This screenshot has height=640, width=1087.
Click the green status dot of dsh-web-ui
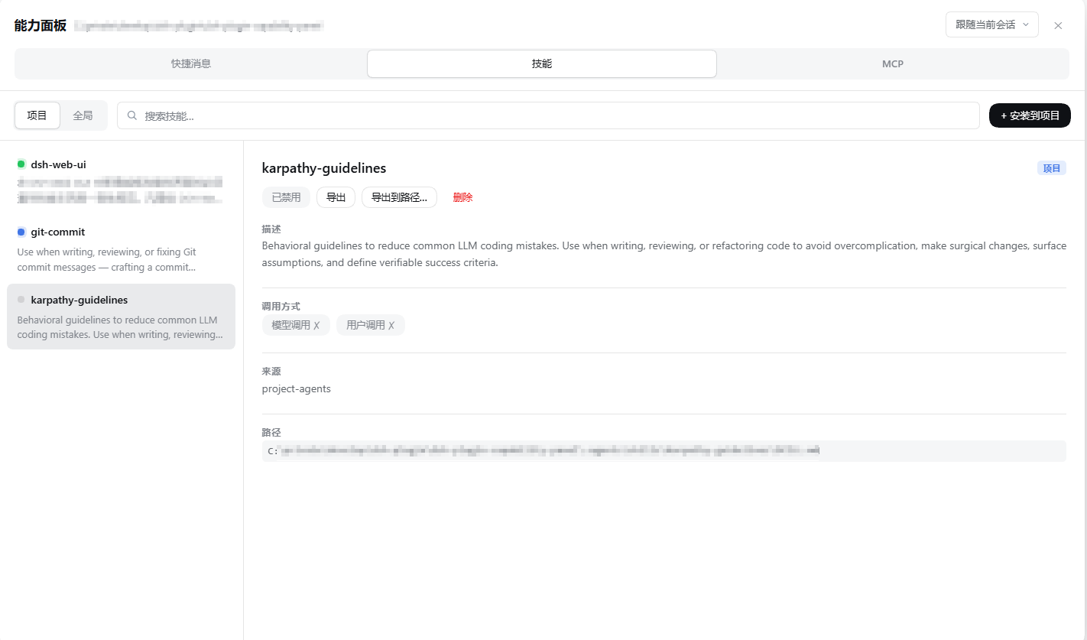tap(21, 164)
